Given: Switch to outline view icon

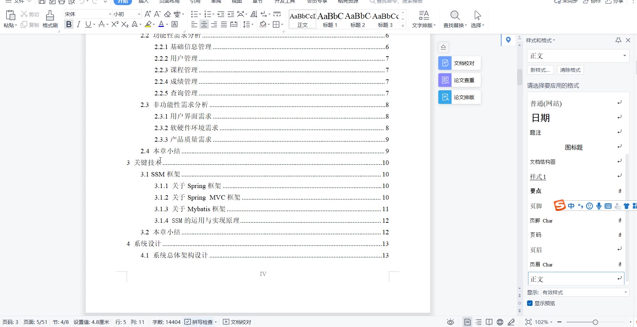Looking at the screenshot, I should (478, 322).
